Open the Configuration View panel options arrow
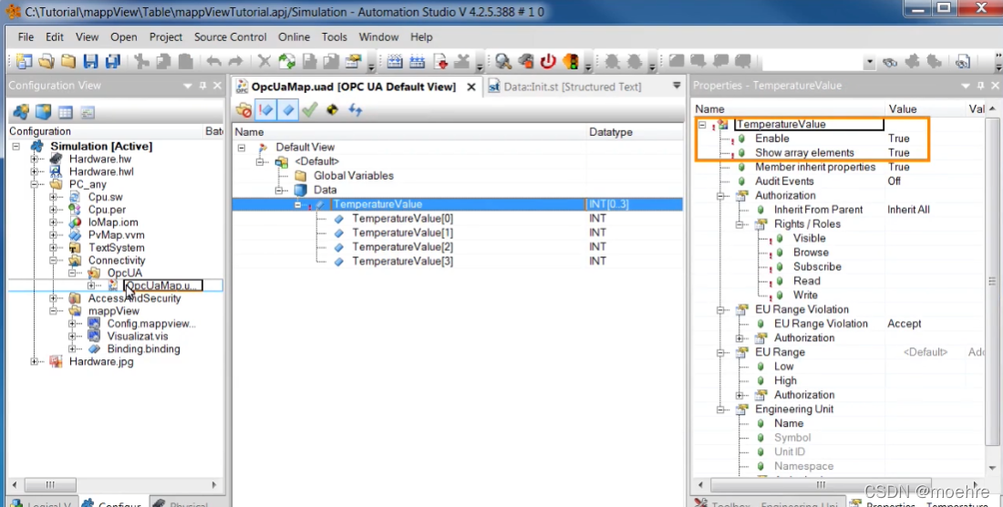The image size is (1003, 507). pyautogui.click(x=188, y=86)
